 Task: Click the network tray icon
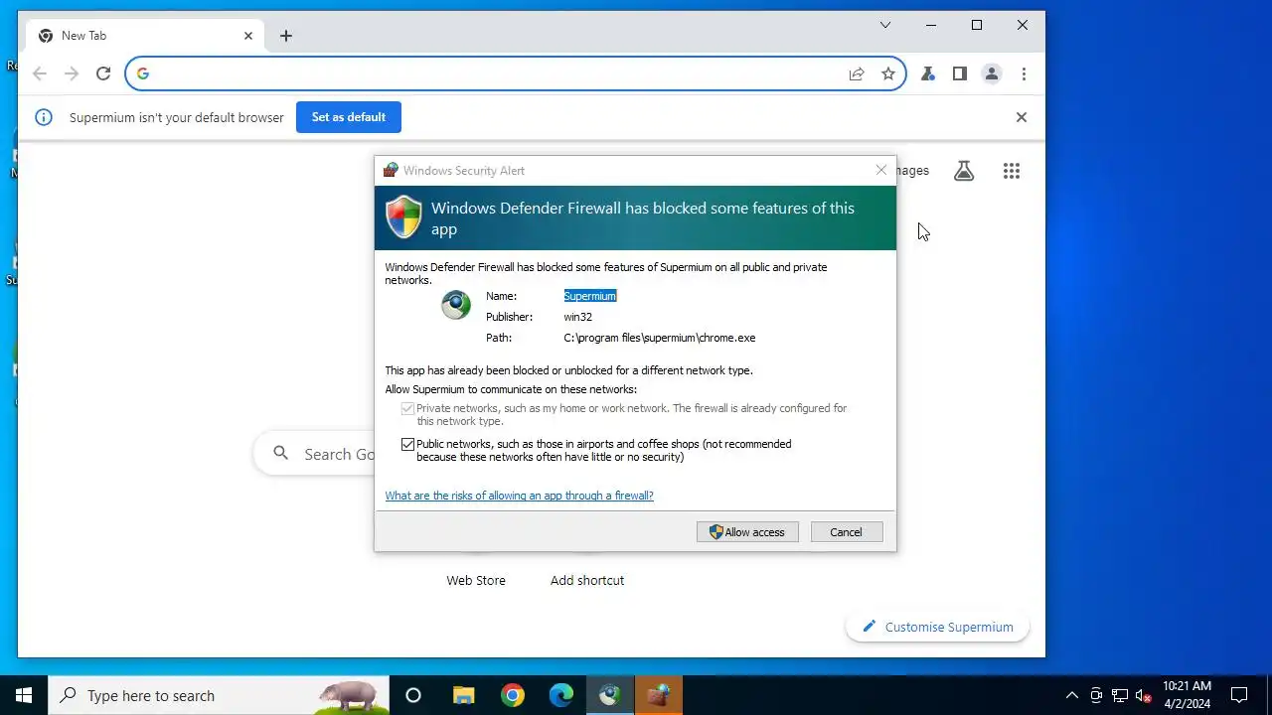point(1120,695)
